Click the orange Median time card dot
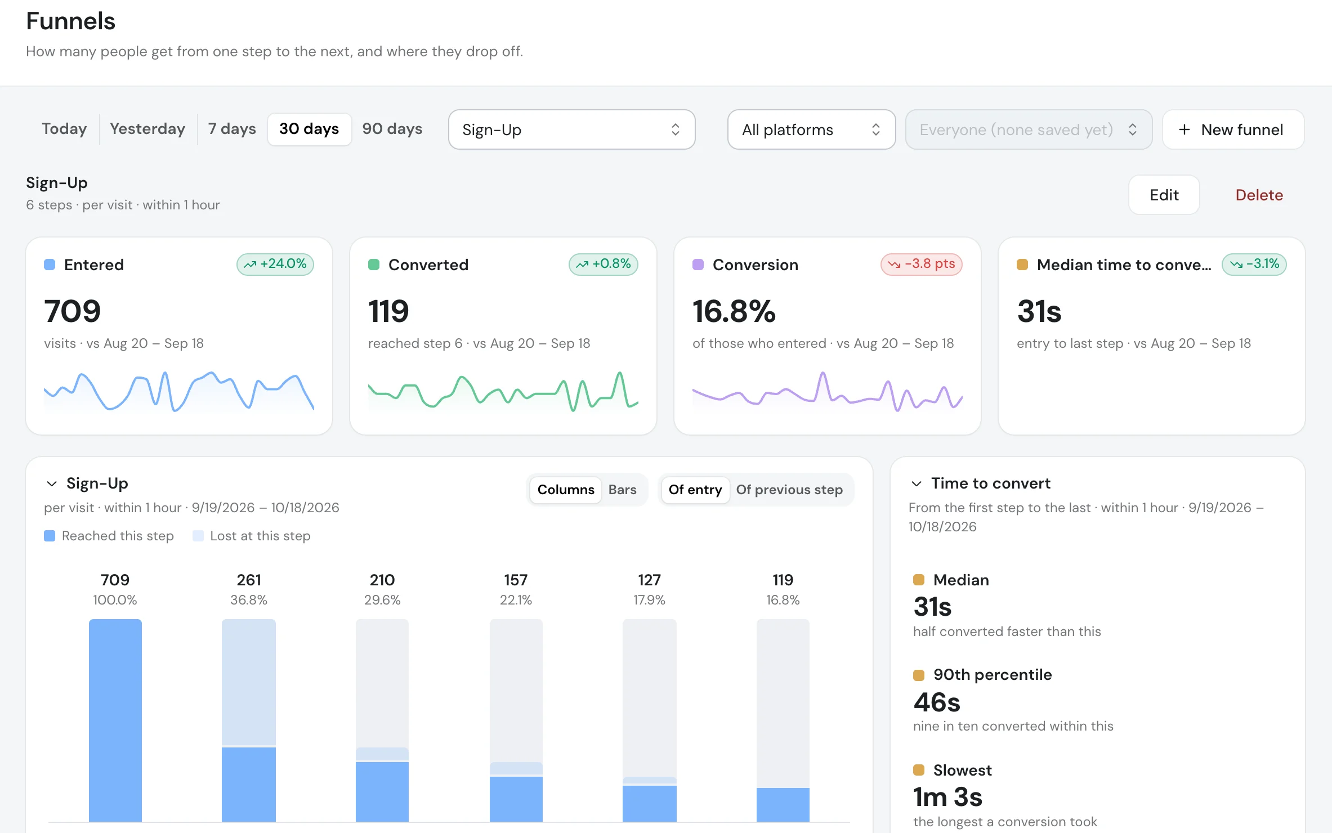1332x833 pixels. (x=1022, y=265)
